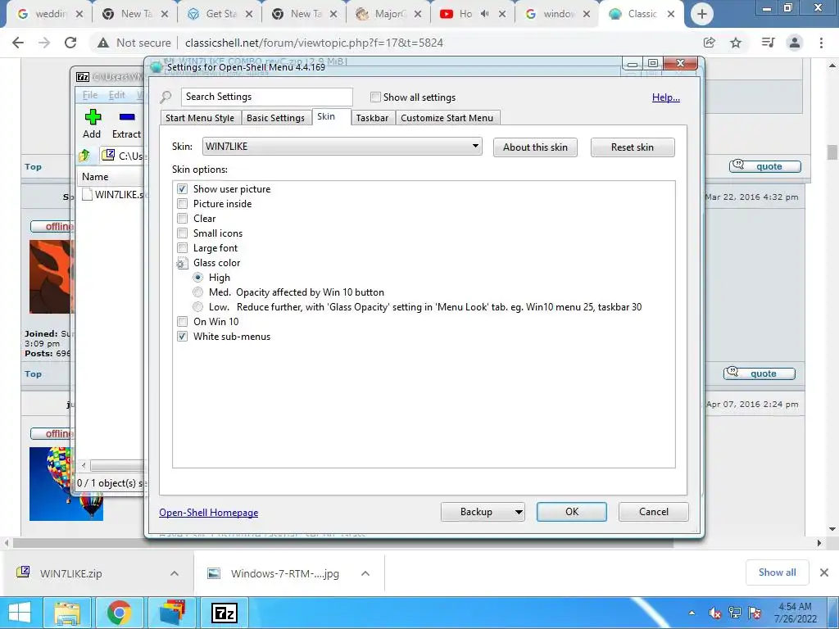Screen dimensions: 839x629
Task: Click the bookmark star icon
Action: point(736,43)
